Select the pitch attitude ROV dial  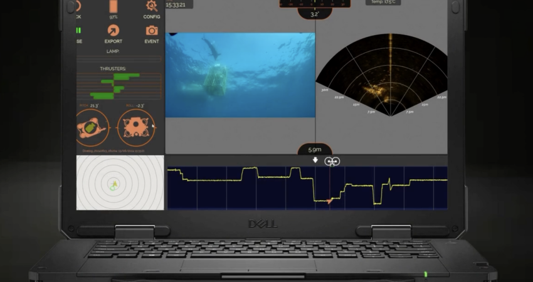point(93,128)
